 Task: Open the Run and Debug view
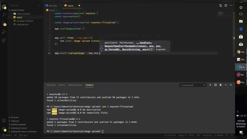pos(4,32)
